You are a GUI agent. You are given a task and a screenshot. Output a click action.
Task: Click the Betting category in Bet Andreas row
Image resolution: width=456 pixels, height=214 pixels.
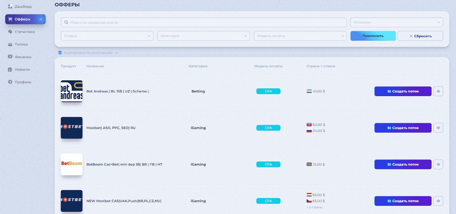198,91
